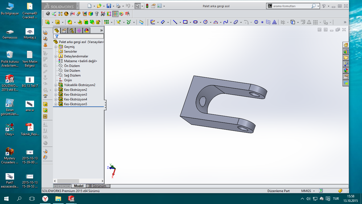Click the Measure tool icon

pyautogui.click(x=141, y=22)
